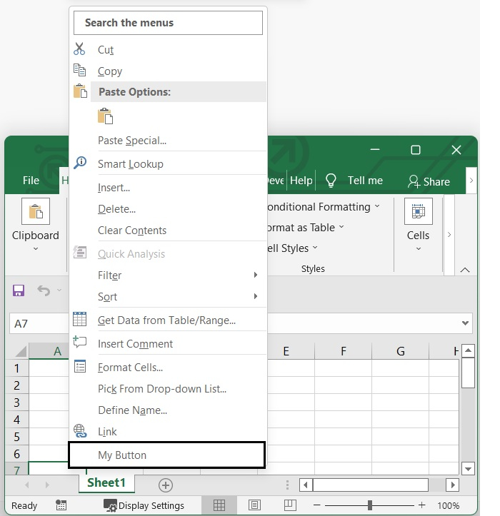Click the Share person icon

pos(414,181)
